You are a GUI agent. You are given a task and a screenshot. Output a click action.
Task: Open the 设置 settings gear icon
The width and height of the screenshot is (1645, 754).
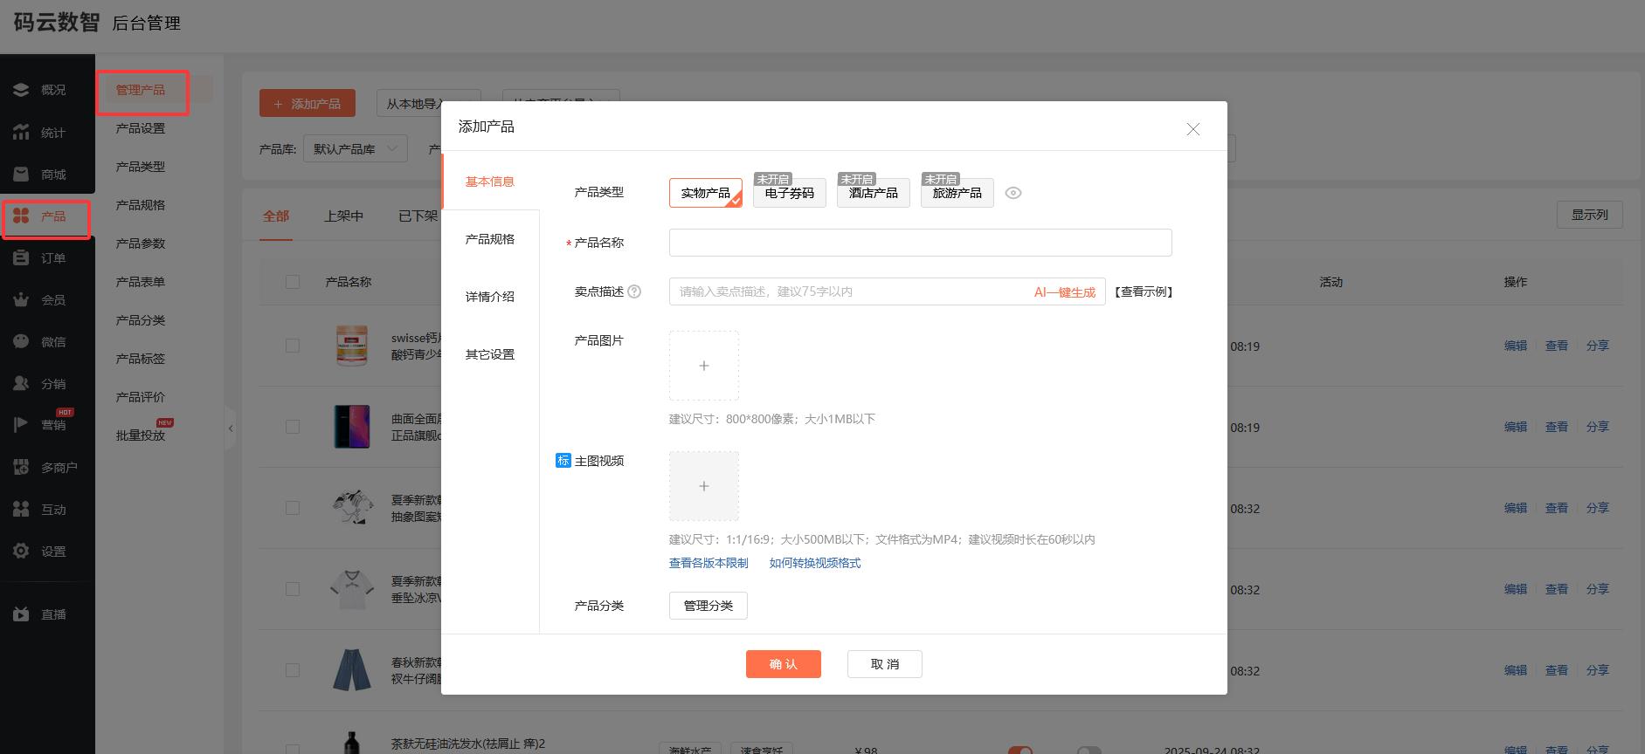(x=21, y=551)
